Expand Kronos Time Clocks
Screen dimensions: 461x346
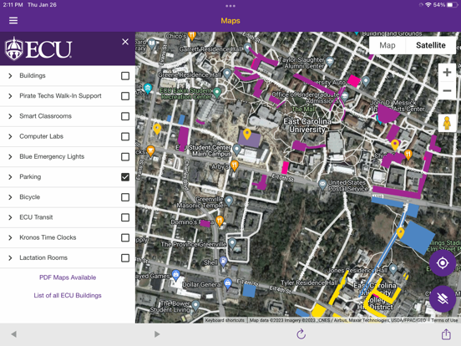point(10,237)
